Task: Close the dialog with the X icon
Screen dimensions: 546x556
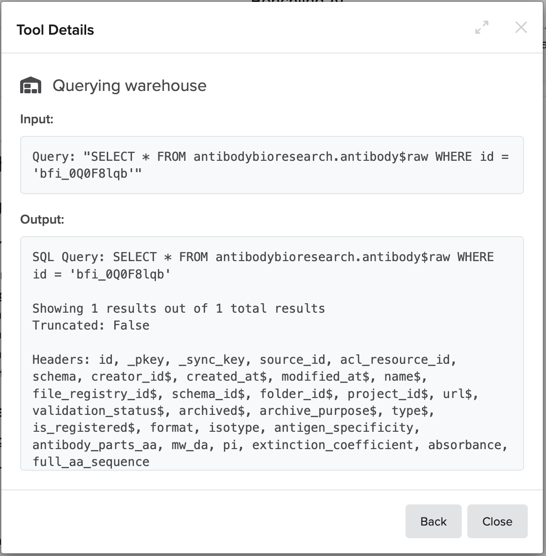Action: tap(521, 28)
